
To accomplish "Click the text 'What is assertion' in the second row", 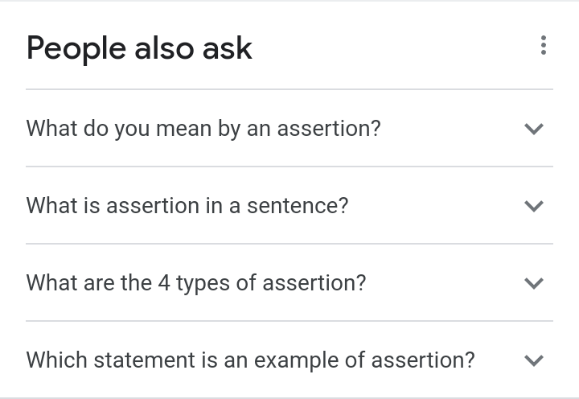I will (x=113, y=205).
